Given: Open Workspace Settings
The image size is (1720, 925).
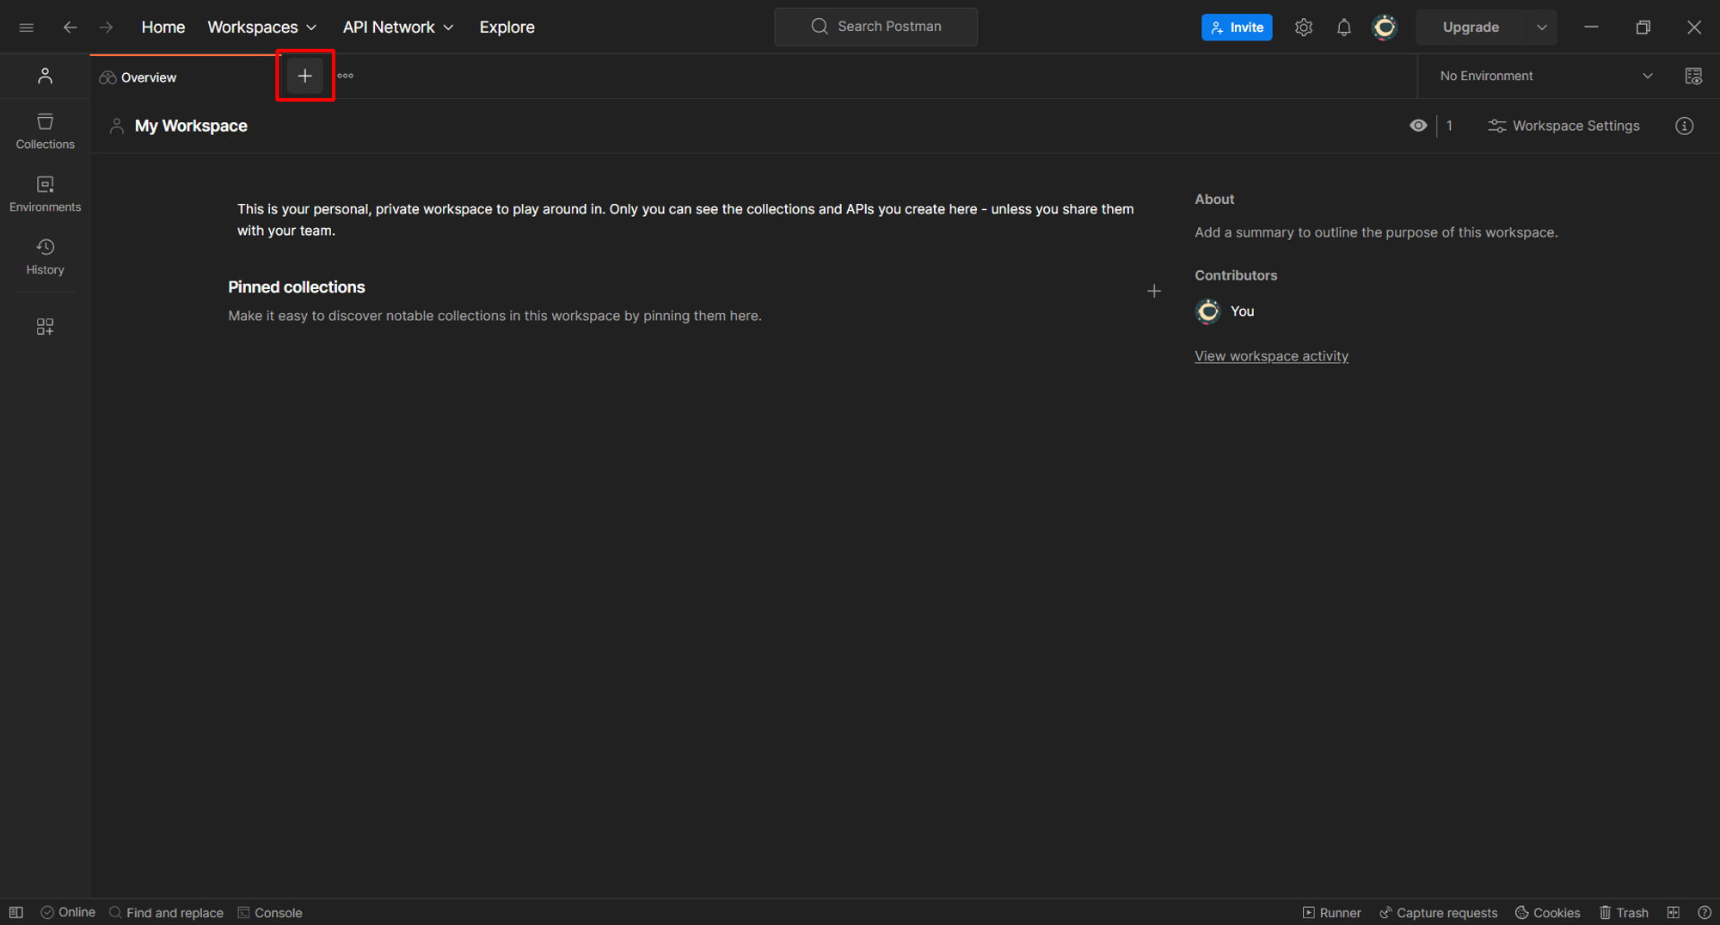Looking at the screenshot, I should (1563, 126).
